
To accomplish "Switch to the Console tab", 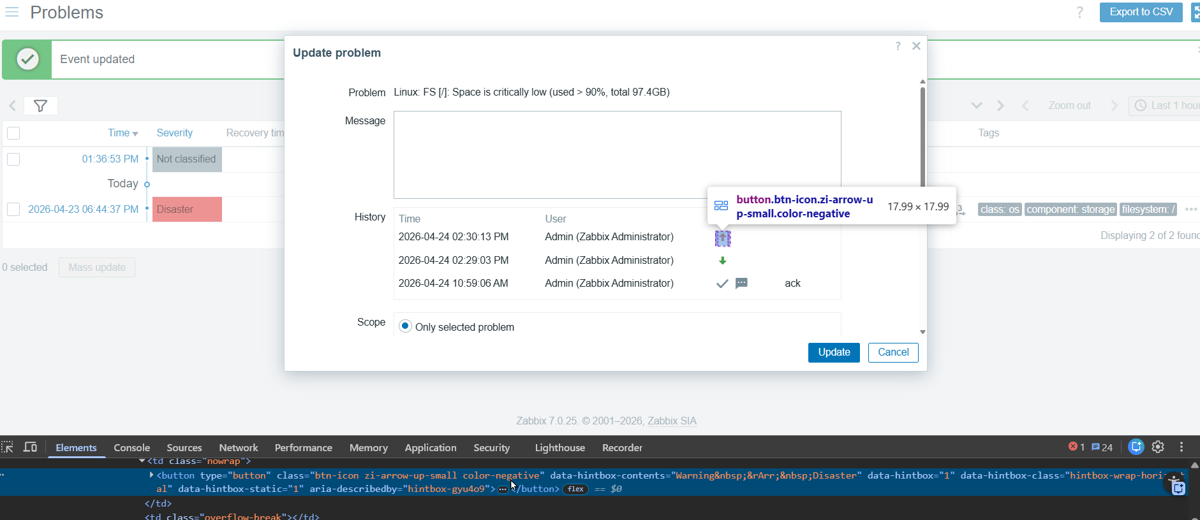I will (x=131, y=448).
